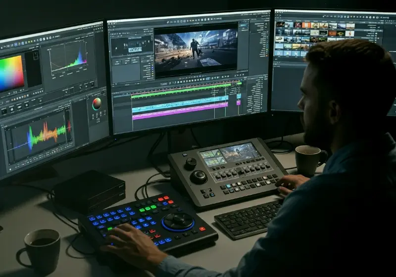
Task: Open the dark orange circle thumbnail in media bin
Action: tap(332, 33)
